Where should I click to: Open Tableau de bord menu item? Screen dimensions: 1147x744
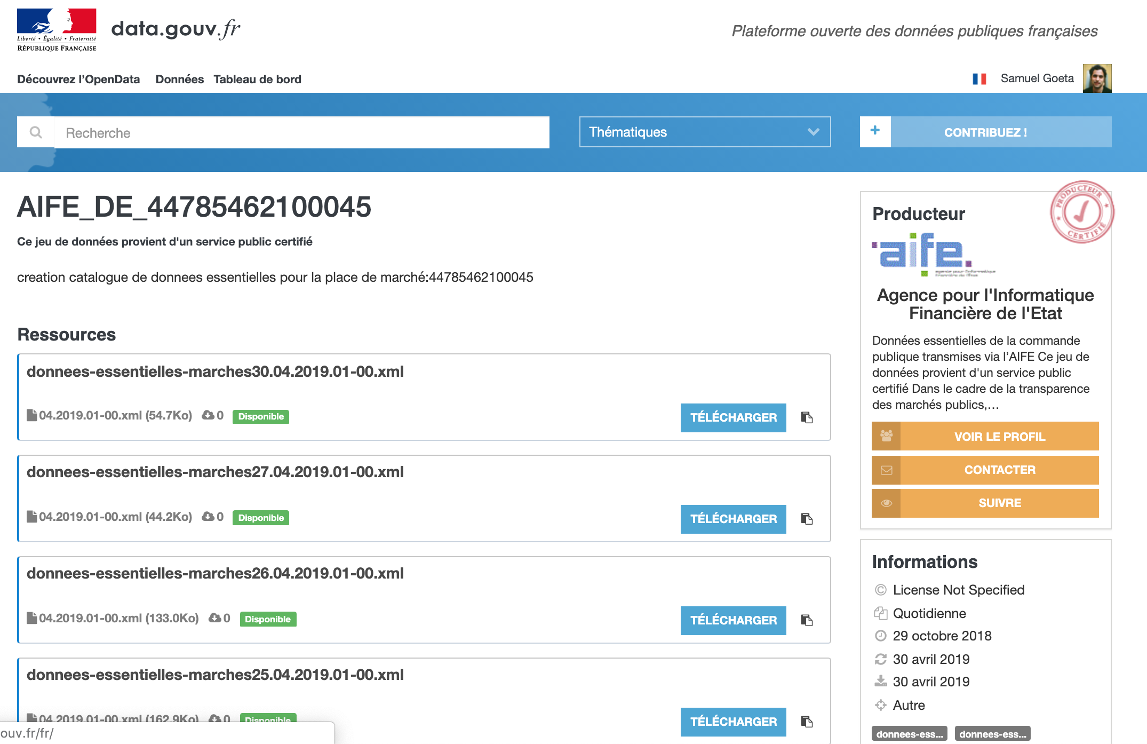[x=257, y=80]
